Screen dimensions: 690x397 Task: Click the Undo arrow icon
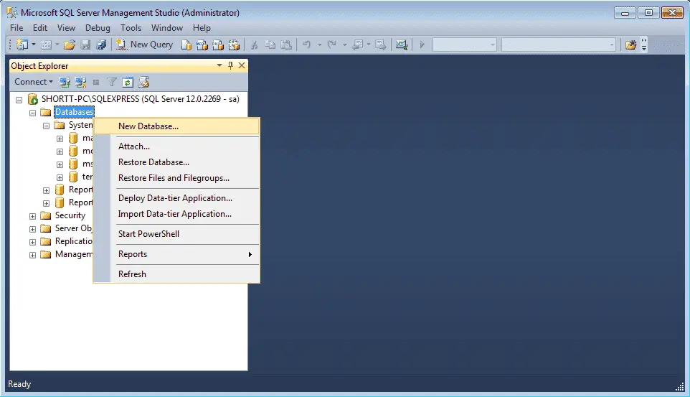307,45
